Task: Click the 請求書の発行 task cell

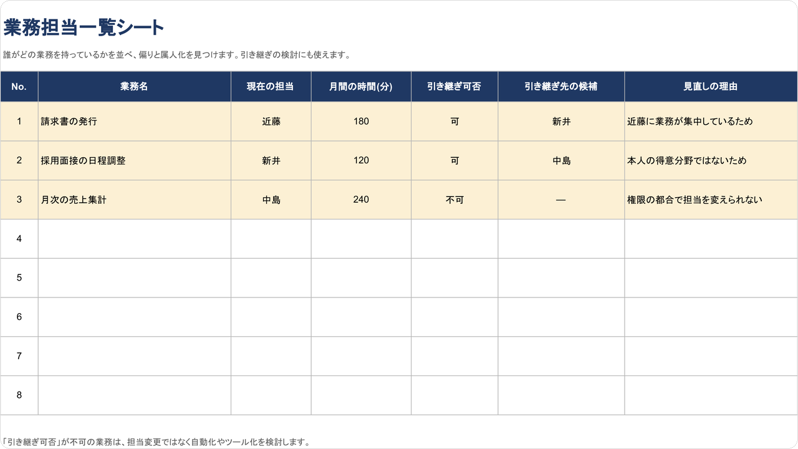Action: click(x=135, y=122)
